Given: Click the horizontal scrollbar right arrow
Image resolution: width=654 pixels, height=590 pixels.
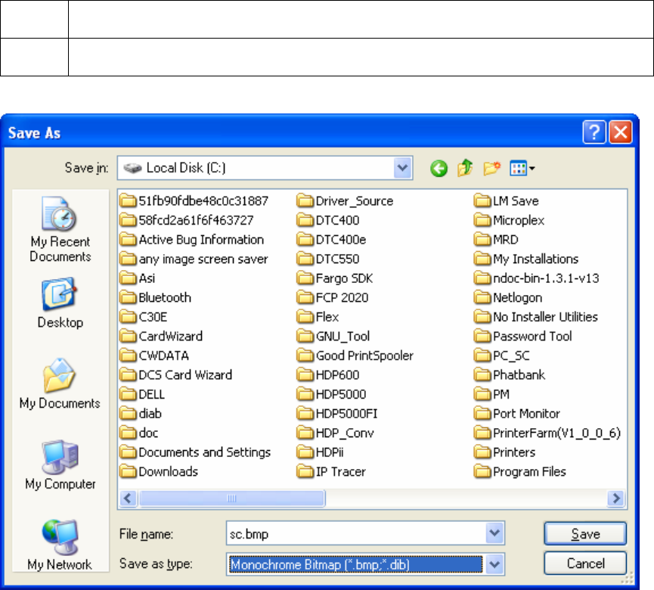Looking at the screenshot, I should coord(617,498).
